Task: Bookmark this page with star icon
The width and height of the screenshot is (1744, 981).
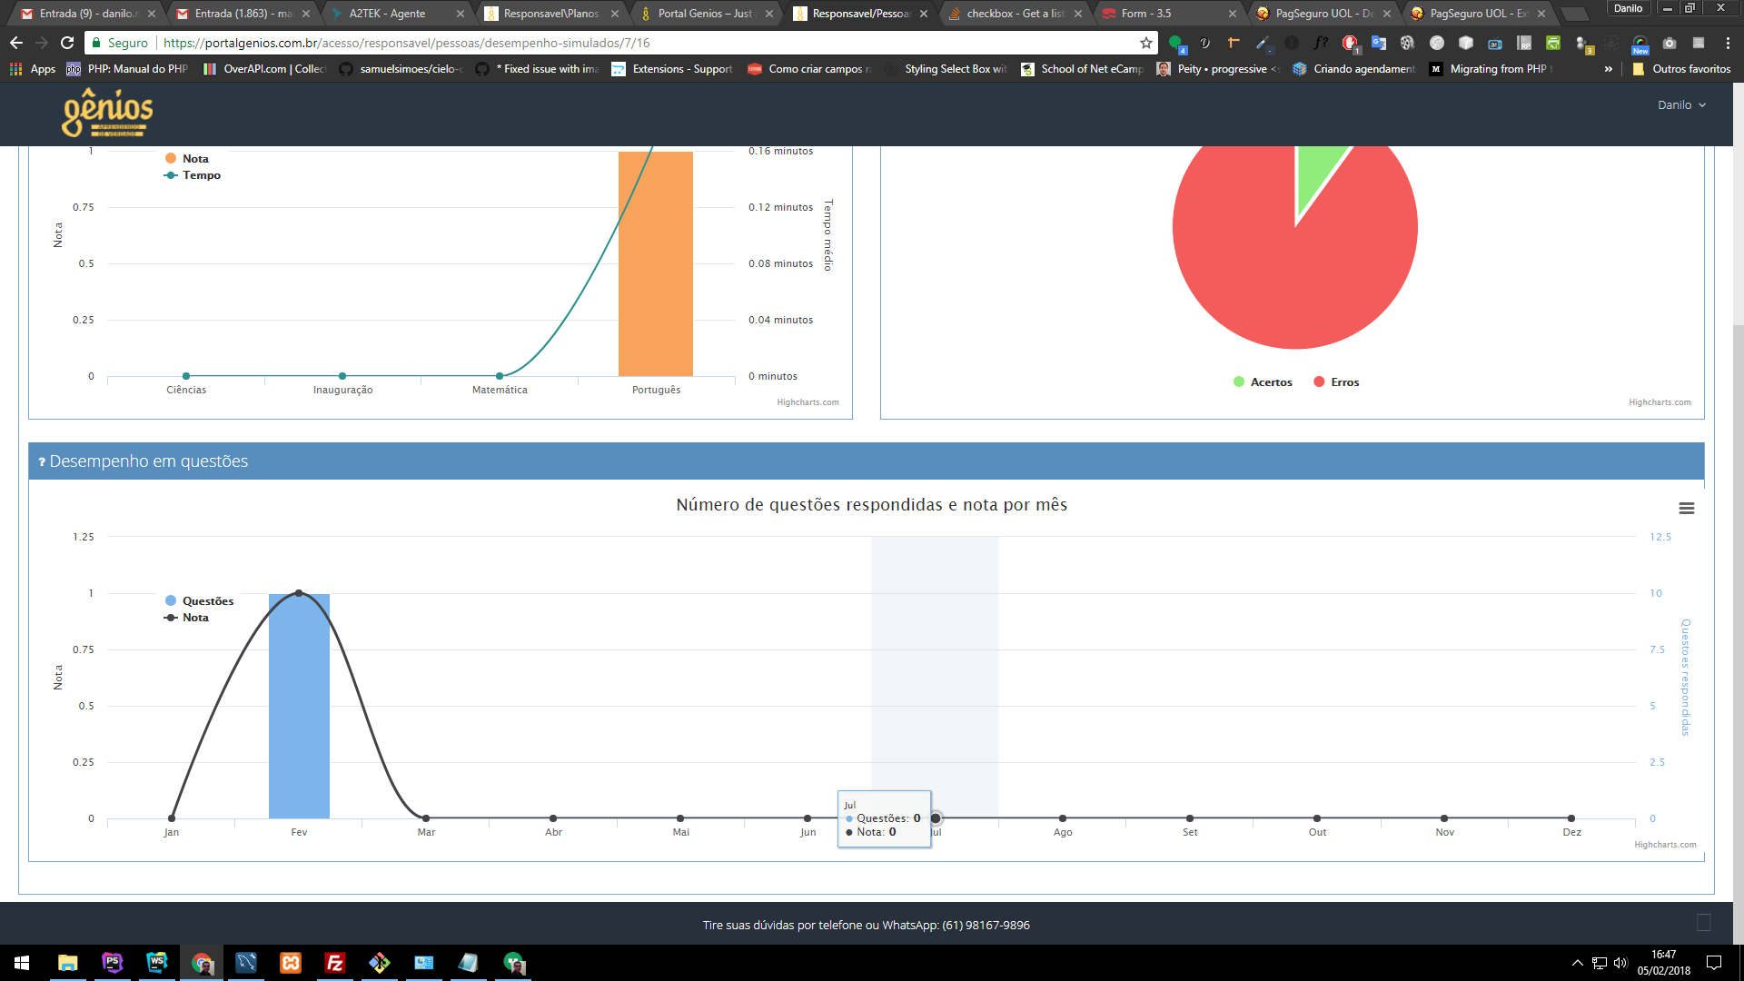Action: coord(1146,43)
